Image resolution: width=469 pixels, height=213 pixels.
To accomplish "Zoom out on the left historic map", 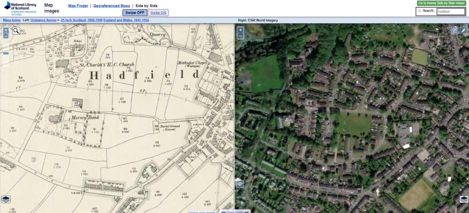I will (x=6, y=36).
